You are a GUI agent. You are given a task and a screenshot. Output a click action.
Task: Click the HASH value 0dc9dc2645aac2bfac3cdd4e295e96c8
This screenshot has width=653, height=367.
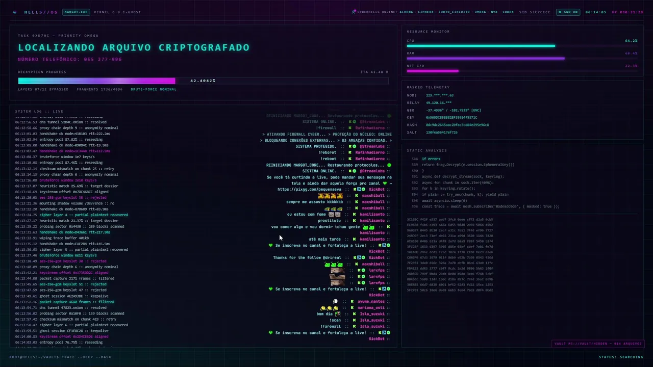457,125
